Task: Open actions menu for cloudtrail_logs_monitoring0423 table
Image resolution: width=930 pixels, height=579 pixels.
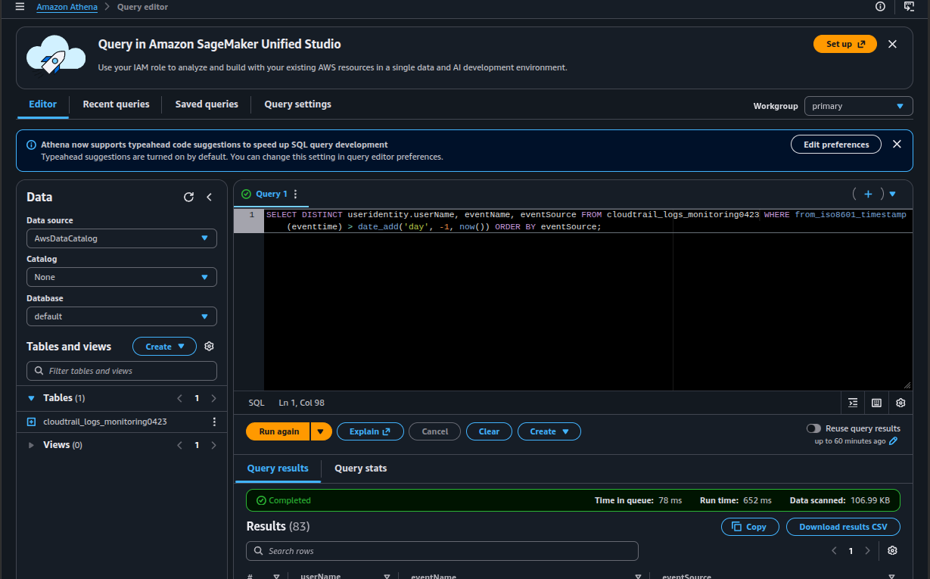Action: pyautogui.click(x=214, y=422)
